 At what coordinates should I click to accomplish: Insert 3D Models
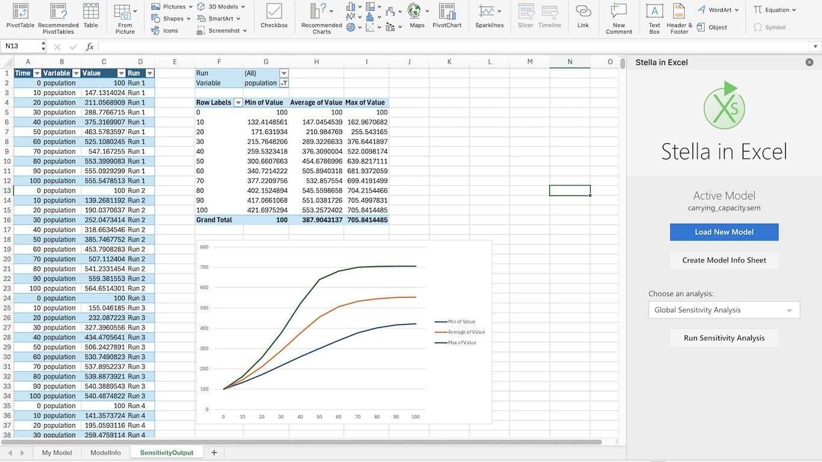pyautogui.click(x=221, y=7)
